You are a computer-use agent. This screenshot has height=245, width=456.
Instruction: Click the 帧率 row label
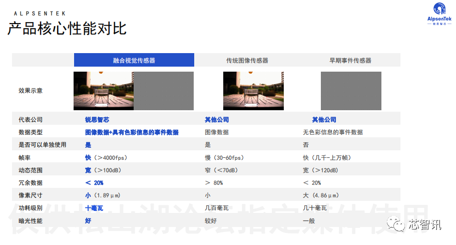[x=25, y=158]
